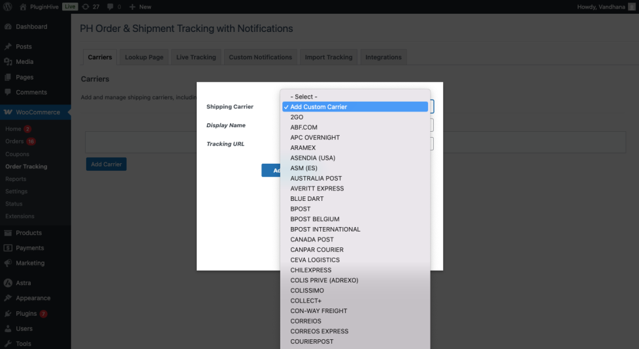Viewport: 639px width, 349px height.
Task: Switch to the Lookup Page tab
Action: tap(144, 57)
